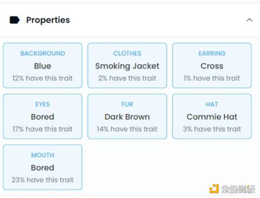Viewport: 260px width, 198px height.
Task: Select the Commie Hat trait name
Action: tap(212, 117)
